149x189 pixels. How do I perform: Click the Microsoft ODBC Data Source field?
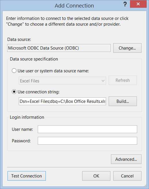click(59, 48)
